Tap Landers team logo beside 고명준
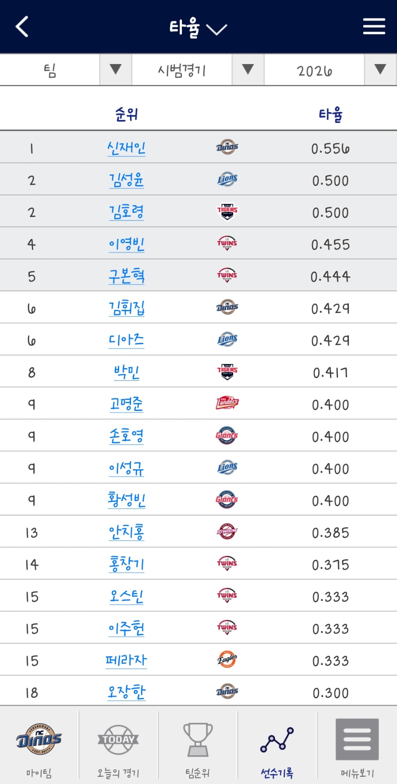The image size is (397, 784). [x=227, y=403]
